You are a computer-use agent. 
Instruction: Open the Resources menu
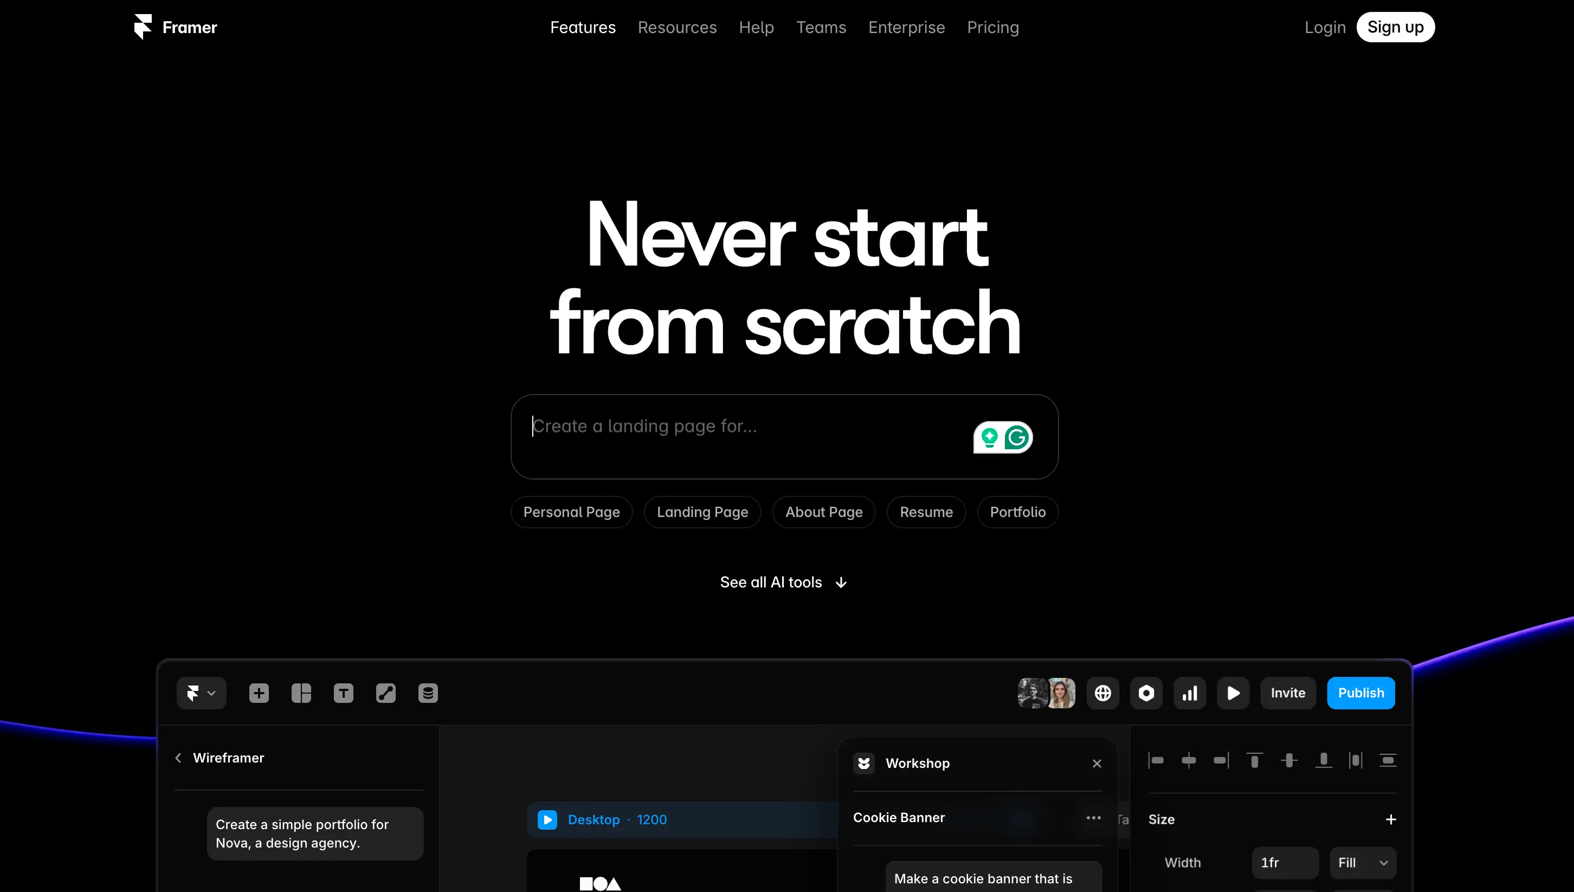(677, 28)
